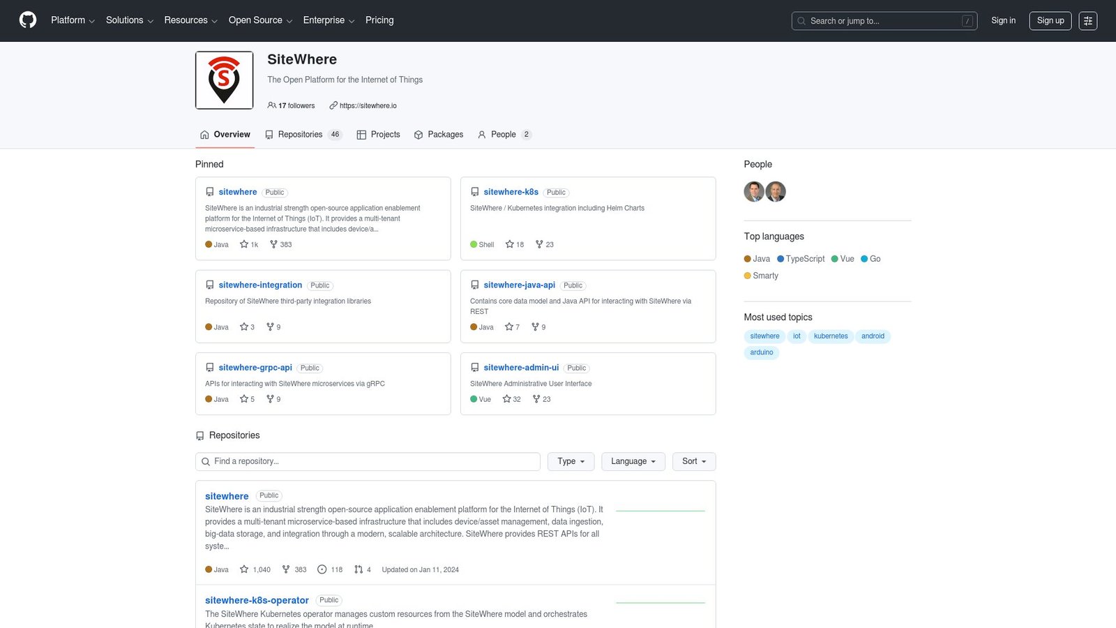Expand the Language filter dropdown

pos(632,461)
